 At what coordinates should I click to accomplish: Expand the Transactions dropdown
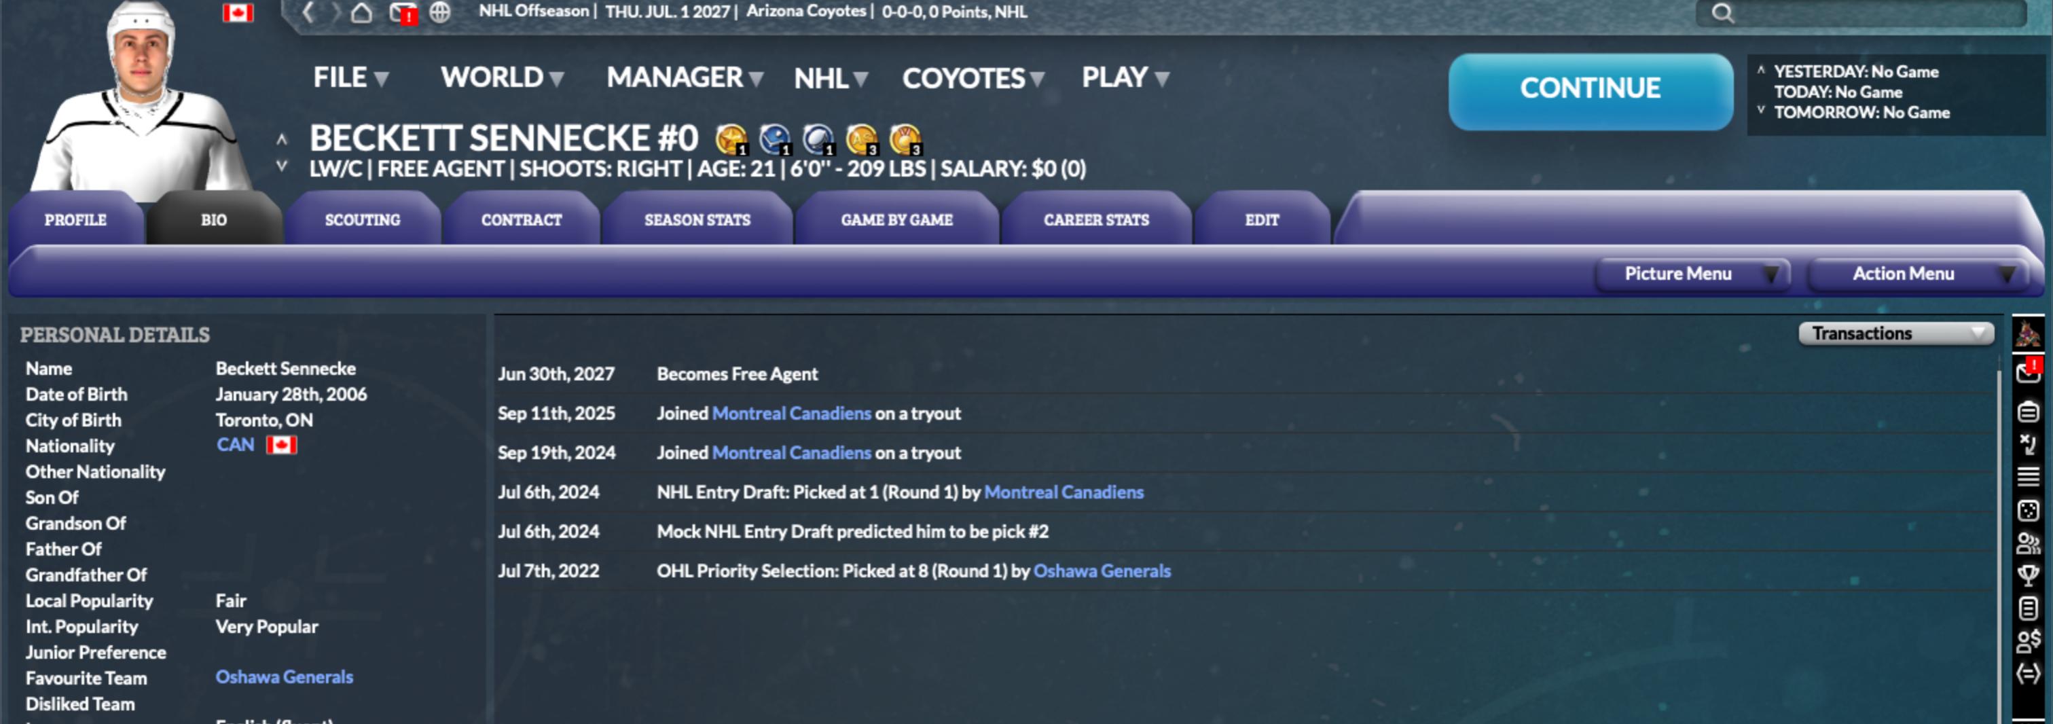click(1896, 333)
